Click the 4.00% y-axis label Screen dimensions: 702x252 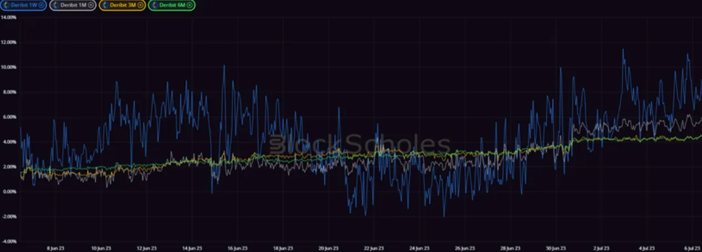tap(9, 142)
